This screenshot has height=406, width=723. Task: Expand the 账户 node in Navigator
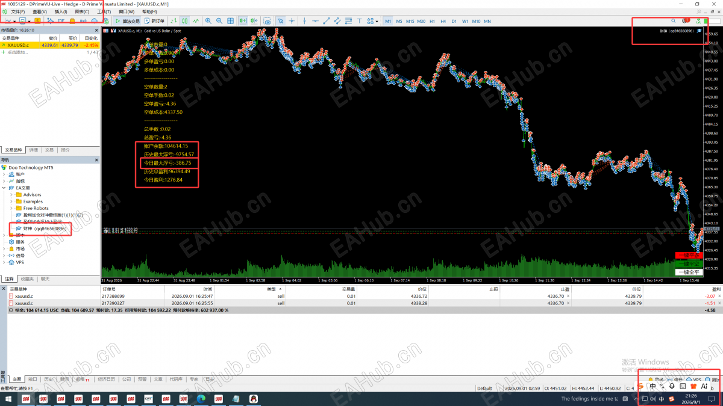[4, 174]
